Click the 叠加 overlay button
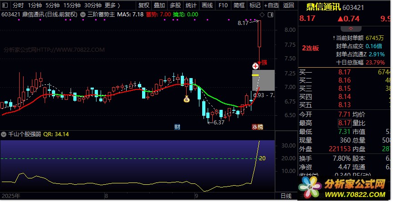Image resolution: width=393 pixels, height=202 pixels. point(159,5)
